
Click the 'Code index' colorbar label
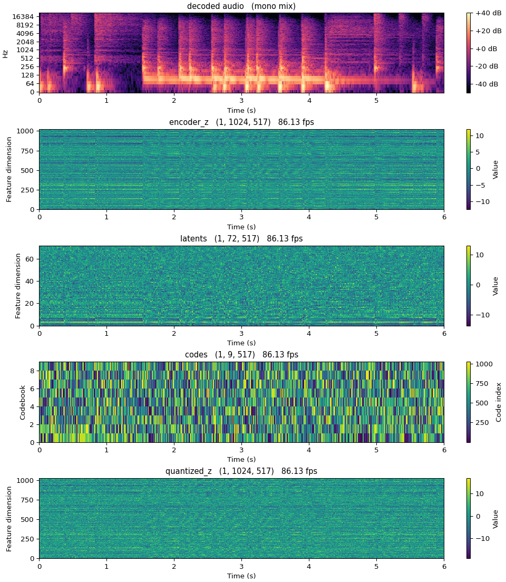point(498,402)
